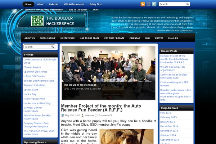This screenshot has height=144, width=216.
Task: Open the Phoenix Asylum link
Action: click(32, 67)
